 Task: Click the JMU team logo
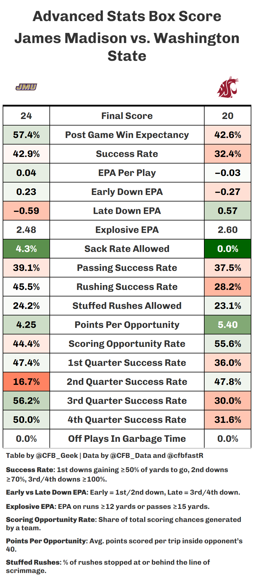pos(26,87)
